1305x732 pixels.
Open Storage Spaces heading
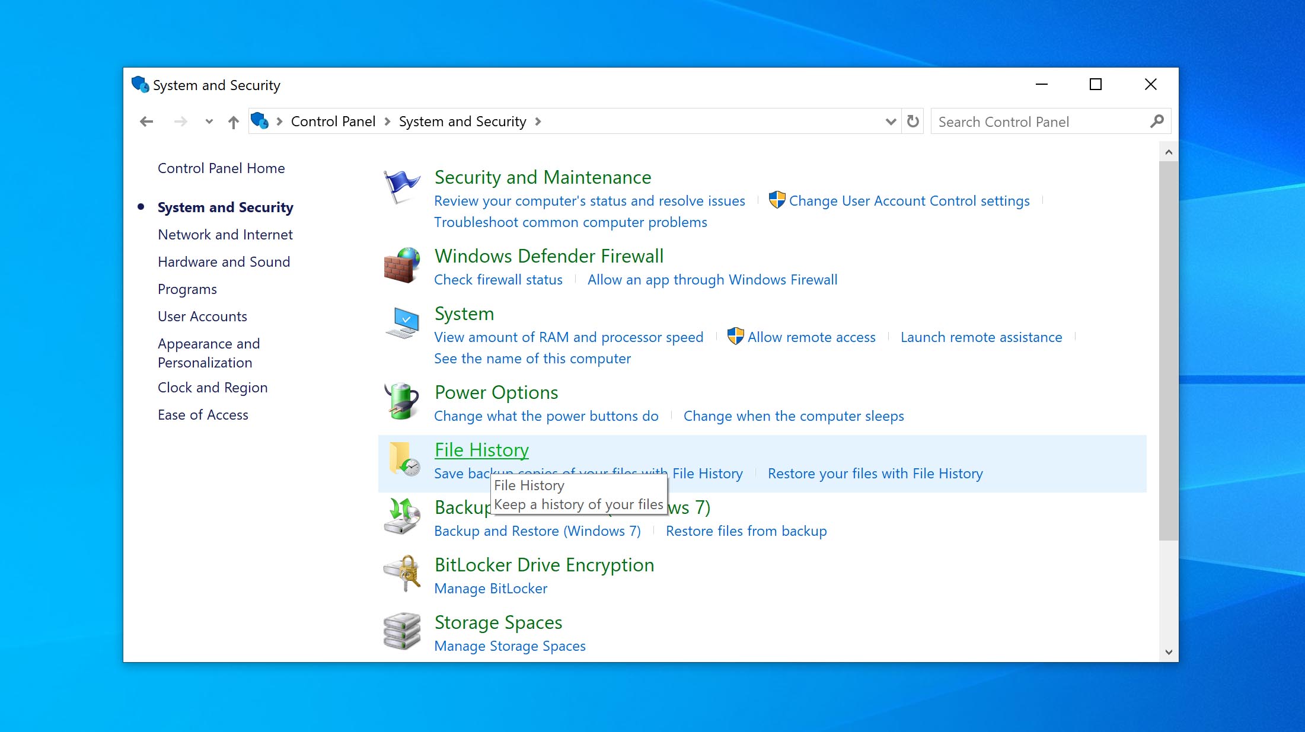[498, 622]
